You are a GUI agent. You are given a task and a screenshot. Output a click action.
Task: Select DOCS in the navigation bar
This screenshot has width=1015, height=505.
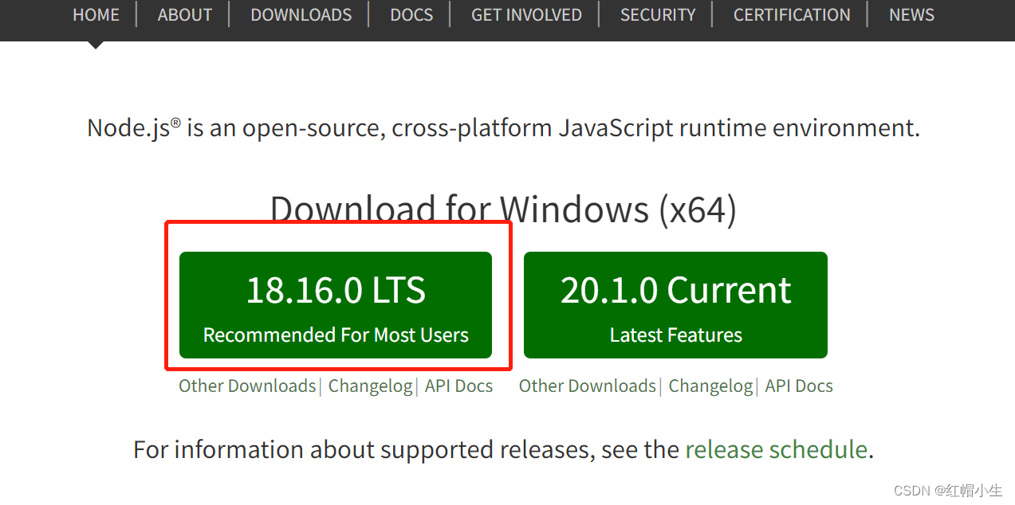(412, 15)
